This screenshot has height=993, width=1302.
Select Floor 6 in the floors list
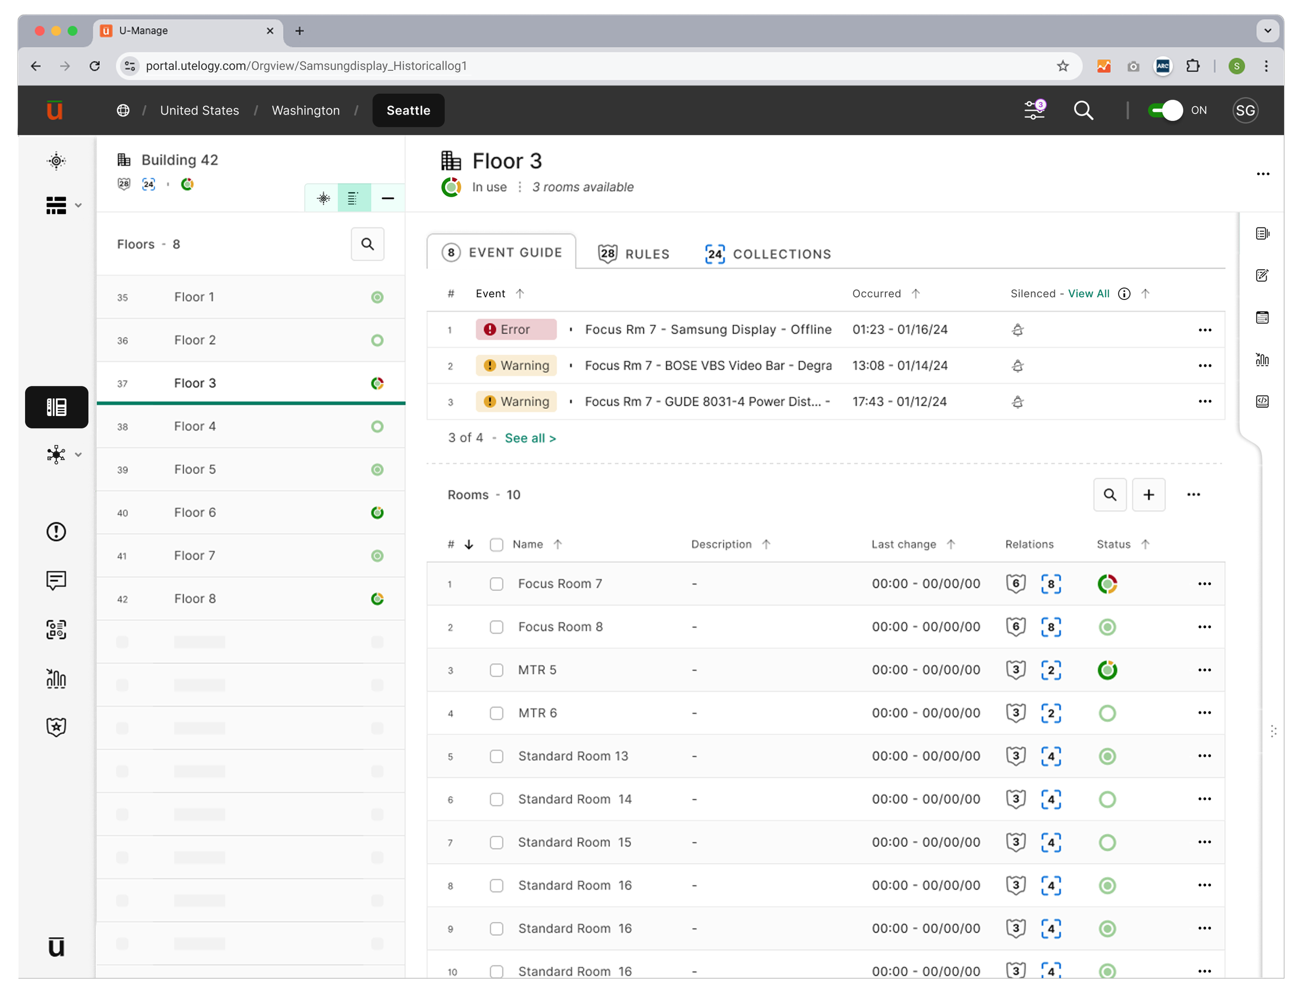[x=251, y=513]
